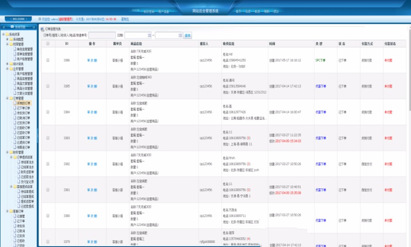Click the right arrow in sidebar header
The width and height of the screenshot is (411, 247).
point(34,27)
